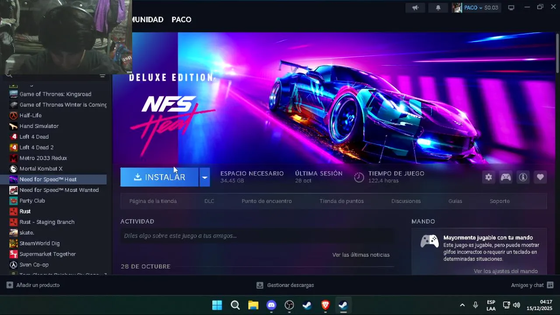
Task: Open File Explorer from the taskbar
Action: click(x=253, y=305)
